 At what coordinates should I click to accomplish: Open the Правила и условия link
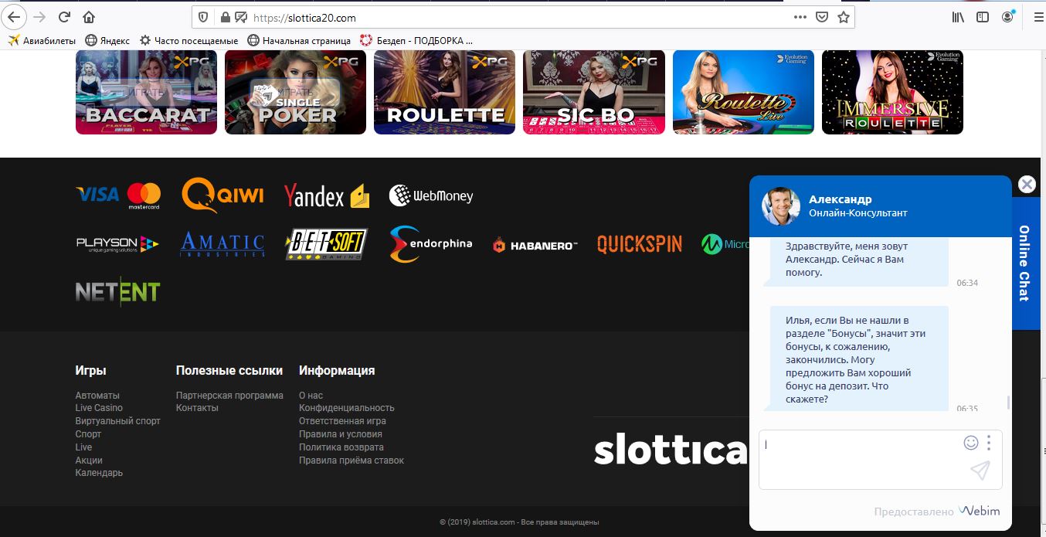(x=341, y=434)
